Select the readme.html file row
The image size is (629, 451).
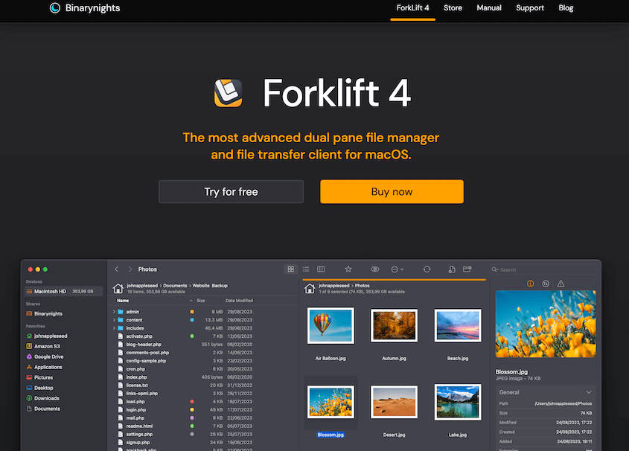coord(185,426)
